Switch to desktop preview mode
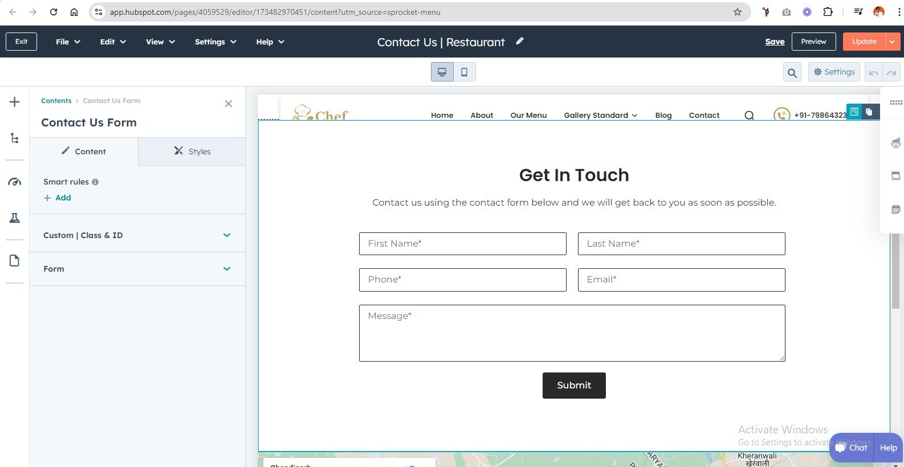Viewport: 904px width, 467px height. [x=442, y=72]
